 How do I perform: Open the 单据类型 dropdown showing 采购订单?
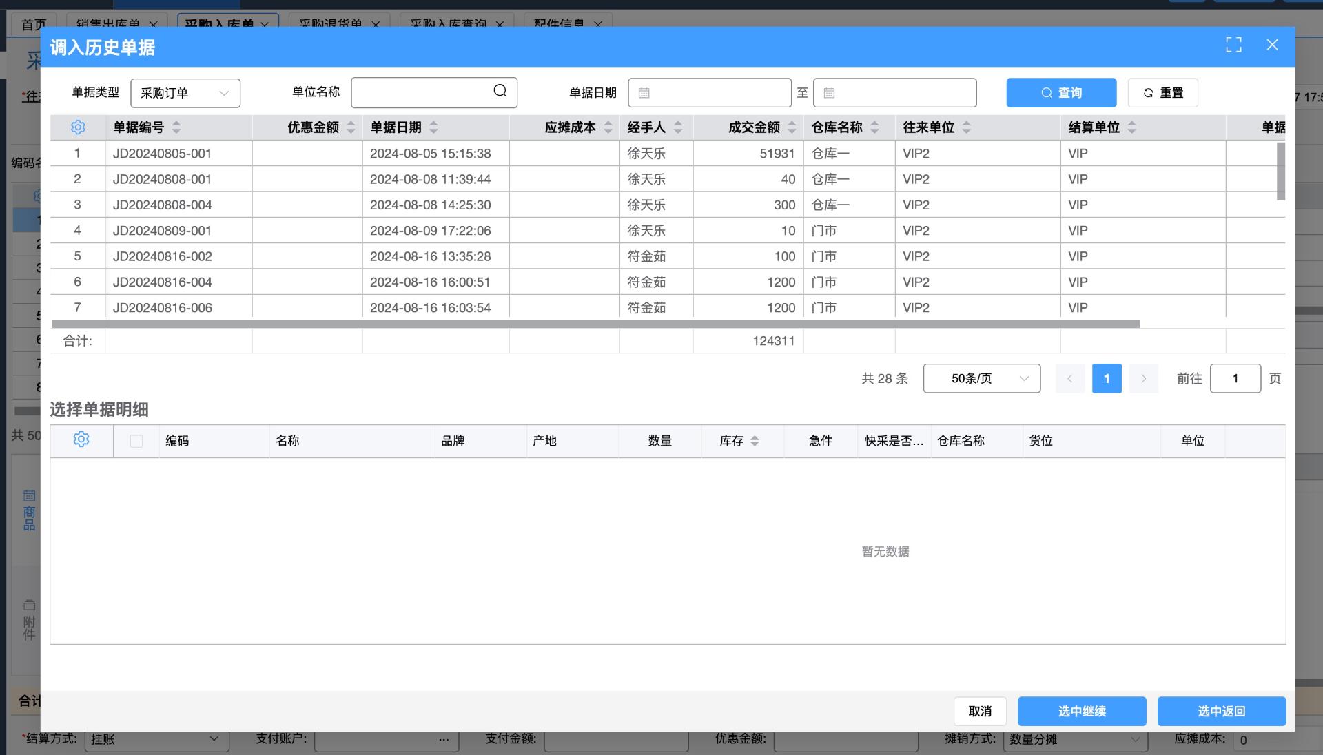click(185, 93)
